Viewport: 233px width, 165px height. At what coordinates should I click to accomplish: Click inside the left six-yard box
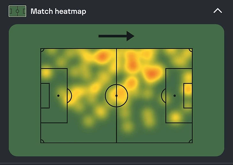[x=45, y=96]
